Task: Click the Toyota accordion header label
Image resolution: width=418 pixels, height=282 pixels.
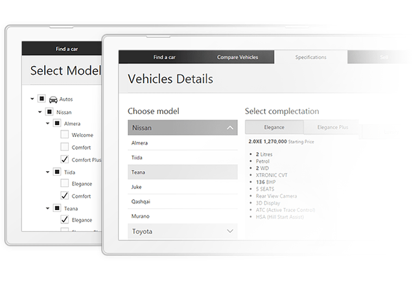Action: tap(142, 231)
